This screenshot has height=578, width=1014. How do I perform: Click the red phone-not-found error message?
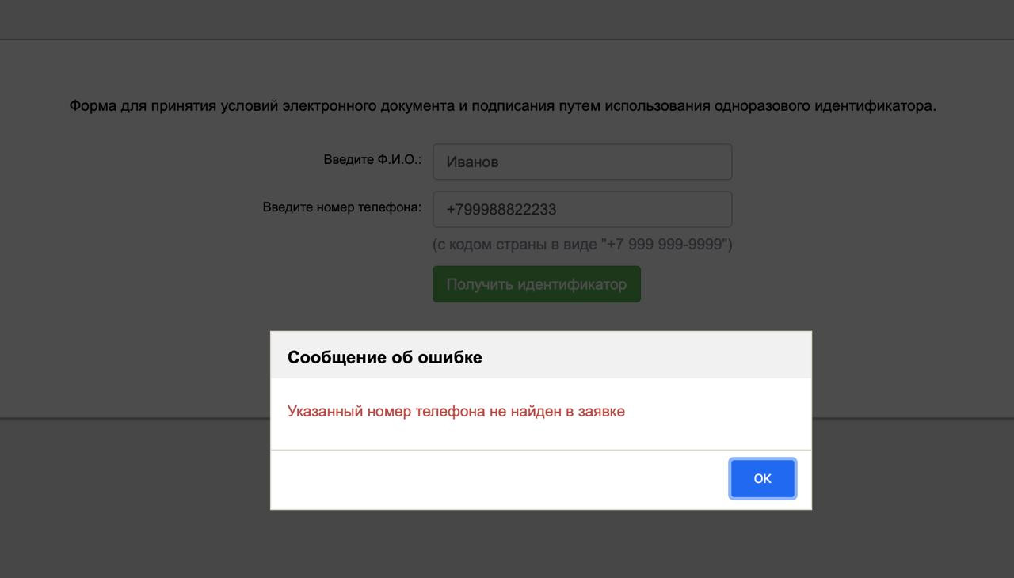click(x=456, y=412)
